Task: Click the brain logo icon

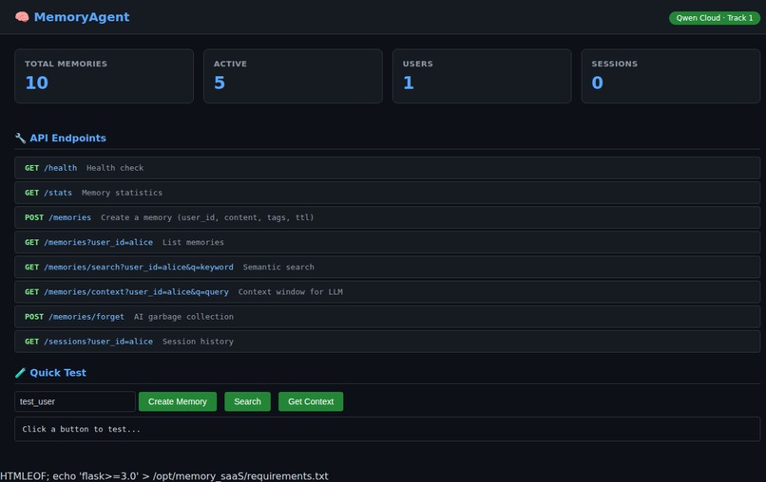Action: (22, 17)
